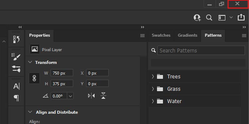Expand the Grass pattern group
249x124 pixels.
pyautogui.click(x=153, y=89)
